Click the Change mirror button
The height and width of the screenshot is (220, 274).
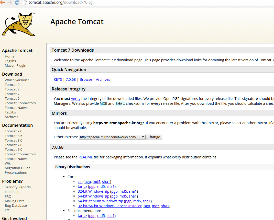[x=154, y=137]
